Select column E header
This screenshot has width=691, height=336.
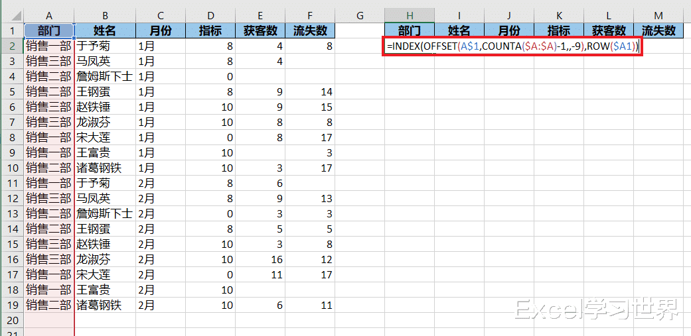coord(260,16)
